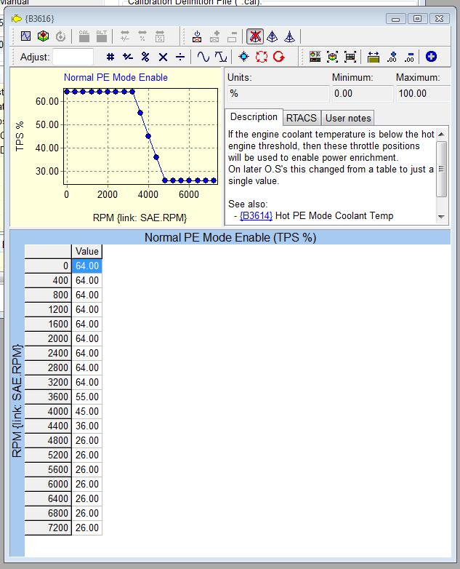
Task: Select the 55.00 cell at 3600 RPM
Action: click(87, 397)
